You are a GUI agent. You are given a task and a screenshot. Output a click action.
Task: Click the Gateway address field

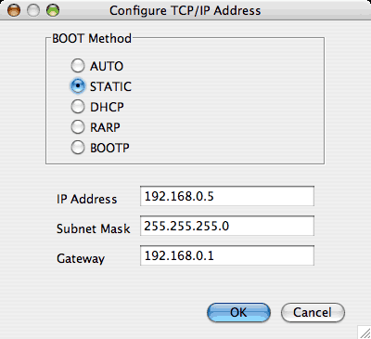(227, 255)
